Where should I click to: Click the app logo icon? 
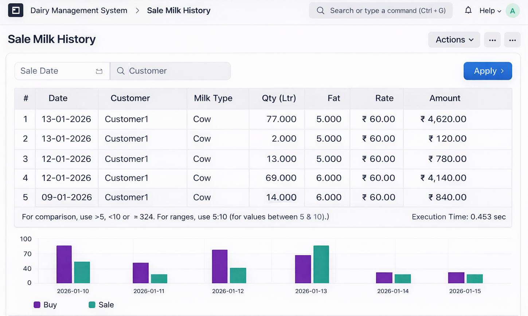click(16, 10)
